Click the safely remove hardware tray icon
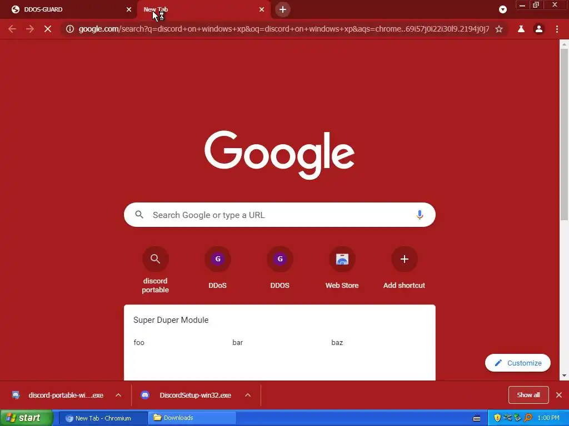 (518, 418)
